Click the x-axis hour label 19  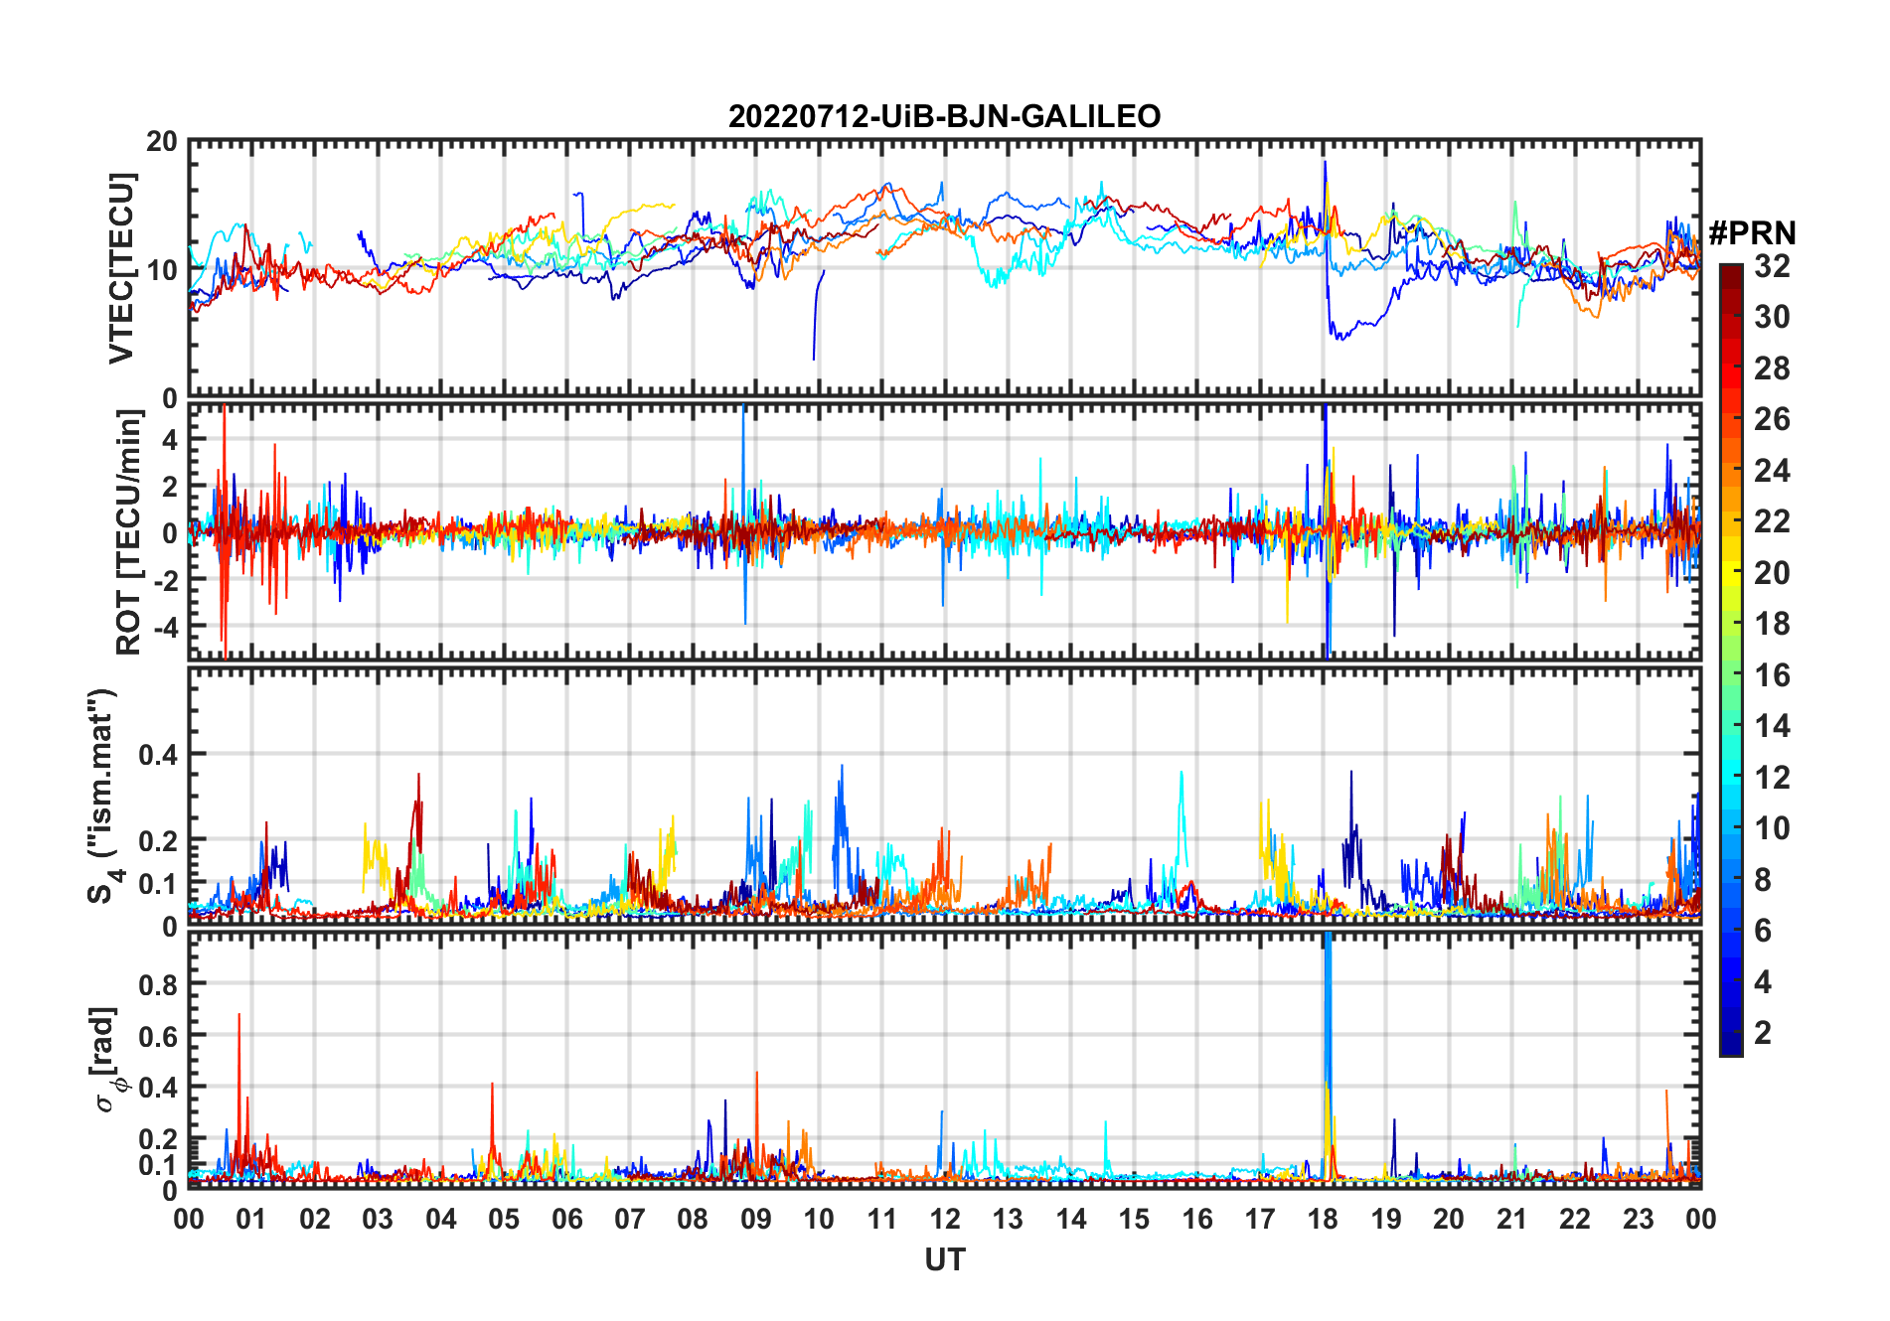click(1386, 1219)
